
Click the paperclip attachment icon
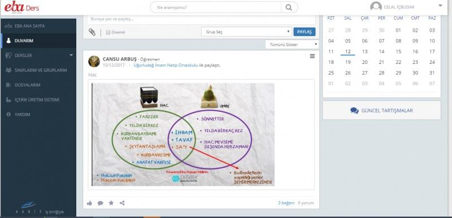(92, 32)
